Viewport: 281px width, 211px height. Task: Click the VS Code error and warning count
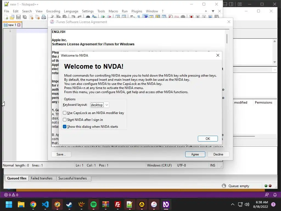tap(11, 195)
